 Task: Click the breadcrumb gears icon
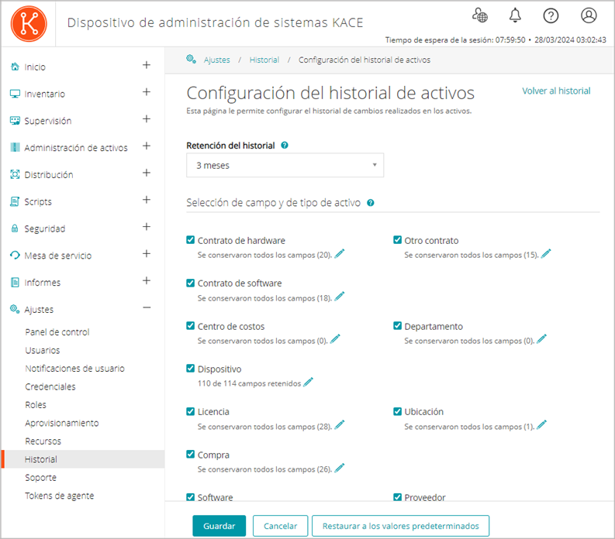[x=191, y=59]
